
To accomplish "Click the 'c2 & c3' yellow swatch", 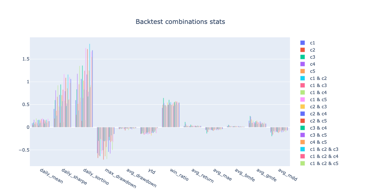I will pyautogui.click(x=303, y=107).
